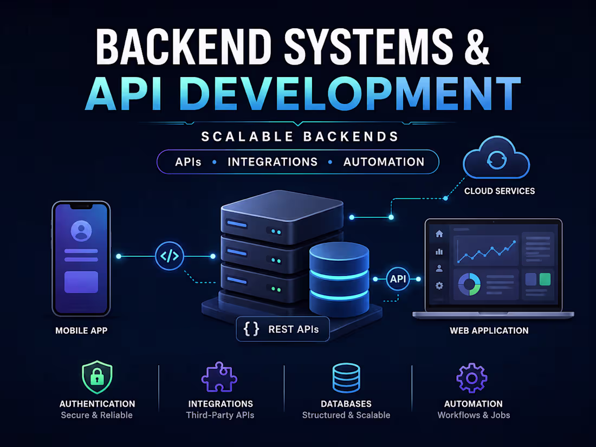Click the Workflows & Jobs text
This screenshot has height=447, width=596.
click(x=474, y=415)
